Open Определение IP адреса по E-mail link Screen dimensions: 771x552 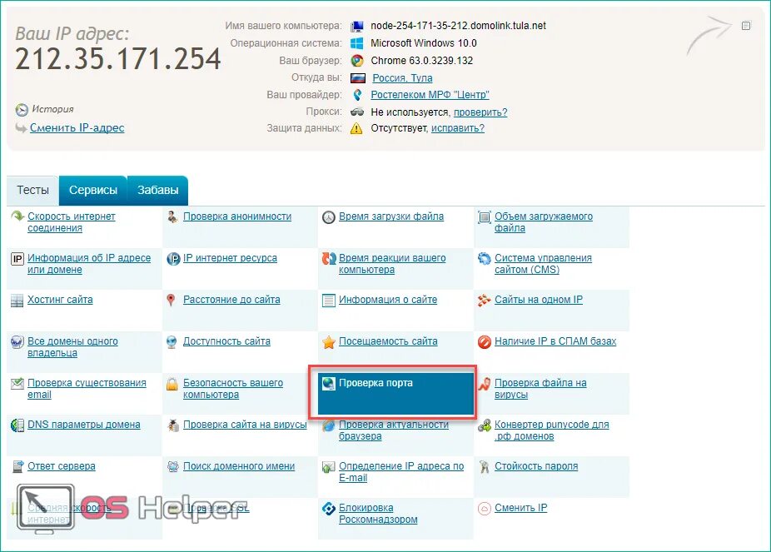(401, 472)
